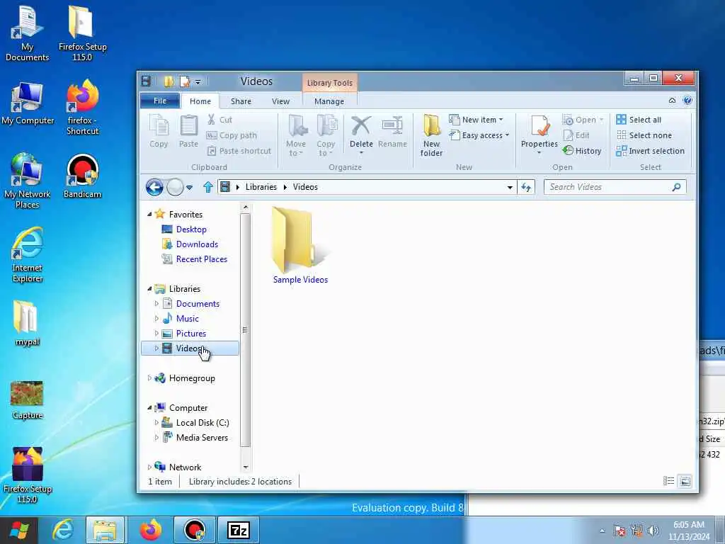Click the Start button on taskbar
Screen dimensions: 725x544
click(19, 530)
